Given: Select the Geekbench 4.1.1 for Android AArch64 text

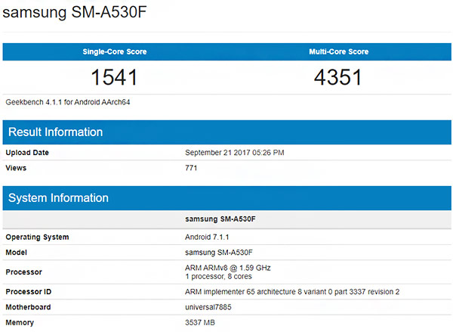Looking at the screenshot, I should [x=68, y=102].
